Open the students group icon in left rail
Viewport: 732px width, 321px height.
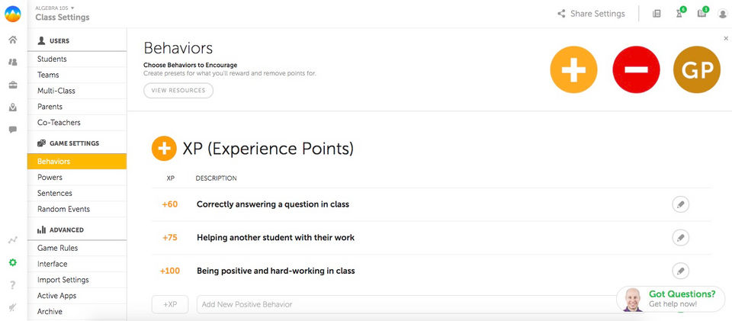[13, 62]
